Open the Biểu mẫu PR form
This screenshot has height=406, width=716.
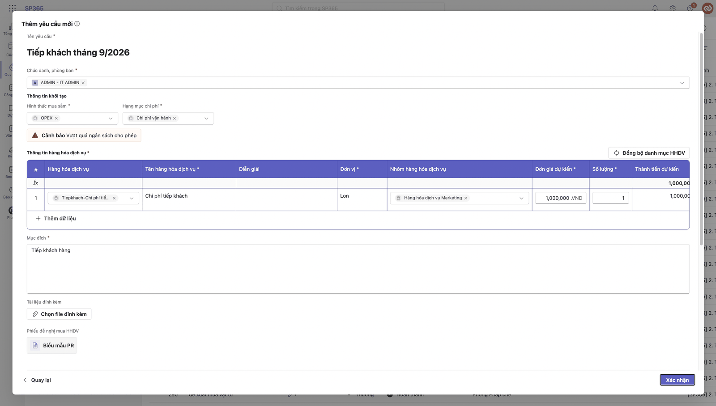[x=52, y=346]
